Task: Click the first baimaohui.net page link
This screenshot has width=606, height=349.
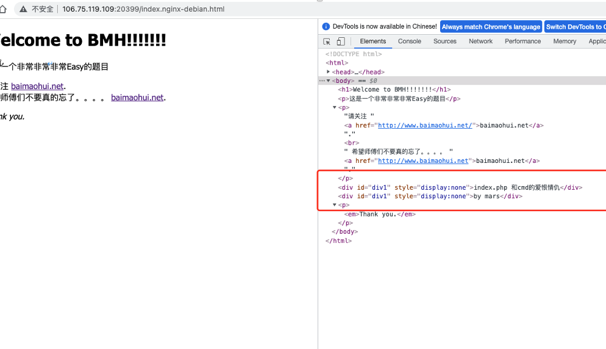Action: click(x=37, y=86)
